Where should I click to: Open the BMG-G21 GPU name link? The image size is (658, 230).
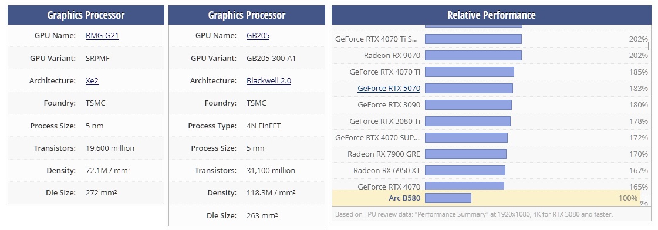pos(102,36)
